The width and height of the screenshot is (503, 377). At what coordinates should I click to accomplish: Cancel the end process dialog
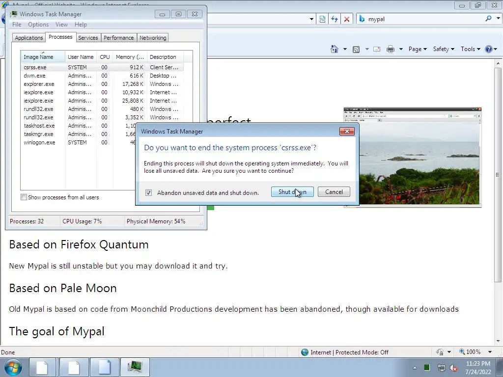click(x=334, y=192)
